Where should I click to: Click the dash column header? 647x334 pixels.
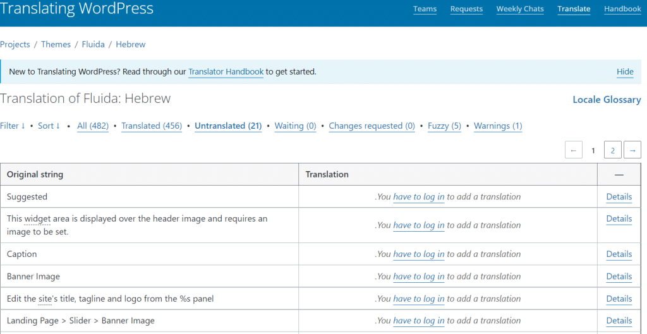[619, 174]
